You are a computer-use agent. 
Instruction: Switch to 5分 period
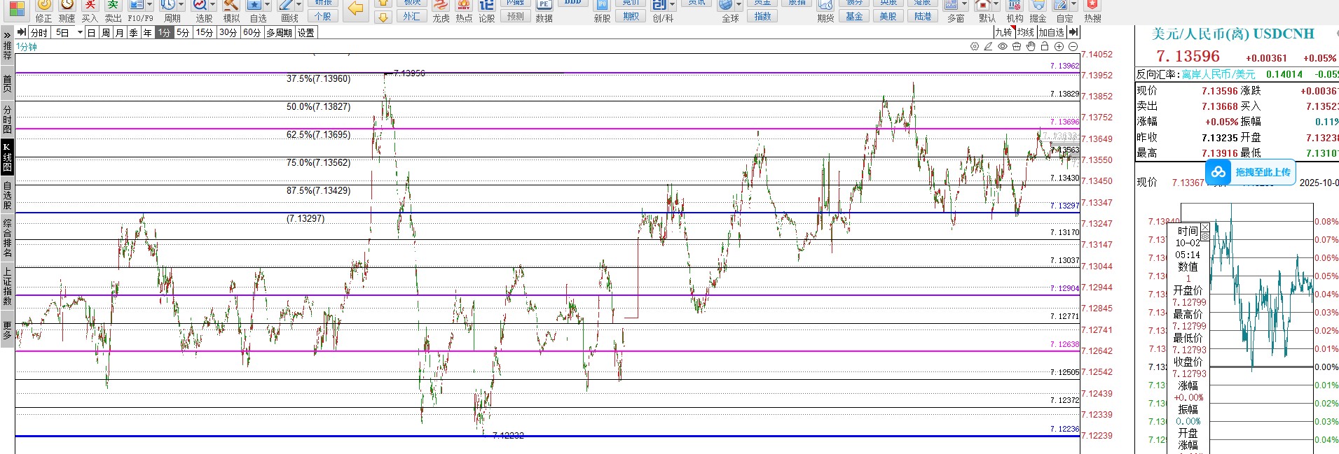click(x=183, y=32)
